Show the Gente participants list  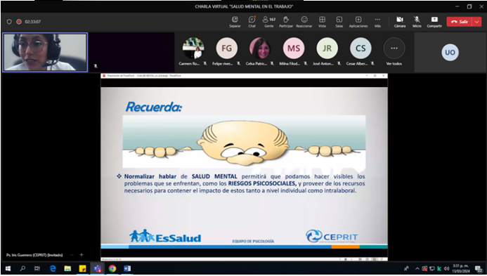[269, 22]
